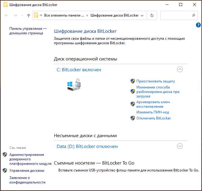Click 'Изменить ПИН-код' link
202x191 pixels.
(153, 112)
